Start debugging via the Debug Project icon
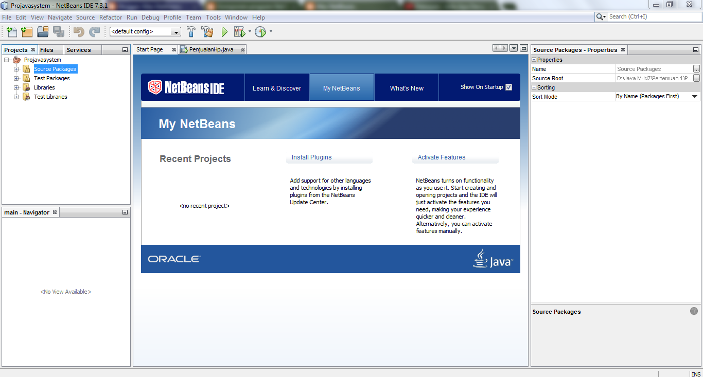Viewport: 703px width, 377px height. click(x=239, y=31)
